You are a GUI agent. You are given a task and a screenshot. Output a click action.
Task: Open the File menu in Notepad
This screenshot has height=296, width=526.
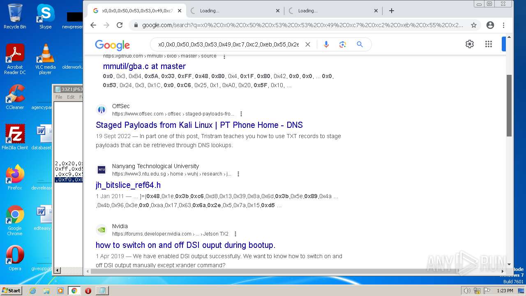(59, 97)
